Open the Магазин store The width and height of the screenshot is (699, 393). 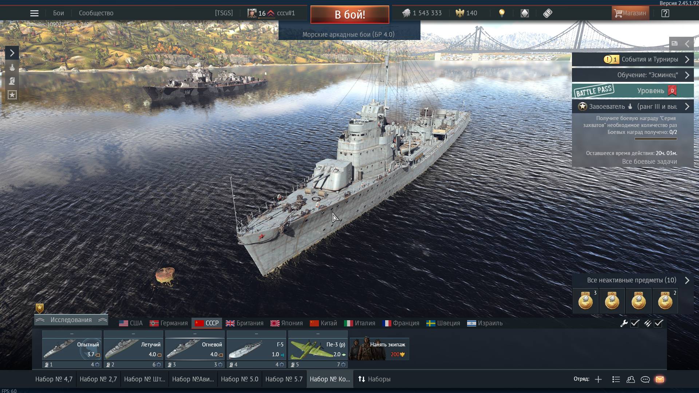coord(630,13)
